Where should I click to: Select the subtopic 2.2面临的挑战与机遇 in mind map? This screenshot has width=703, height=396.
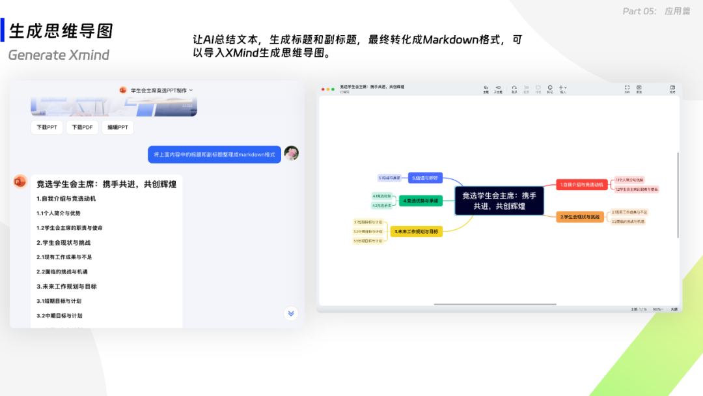click(627, 221)
